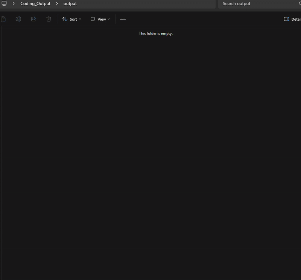Focus the Search output field

click(x=256, y=4)
